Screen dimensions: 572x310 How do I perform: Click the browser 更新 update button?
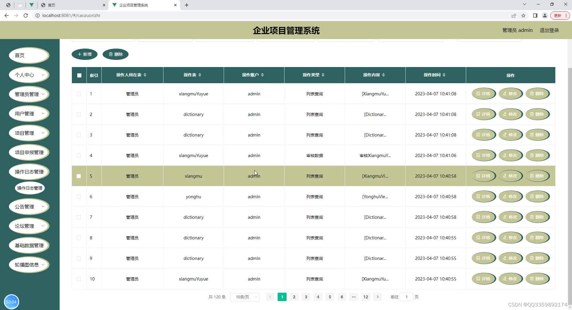click(560, 15)
